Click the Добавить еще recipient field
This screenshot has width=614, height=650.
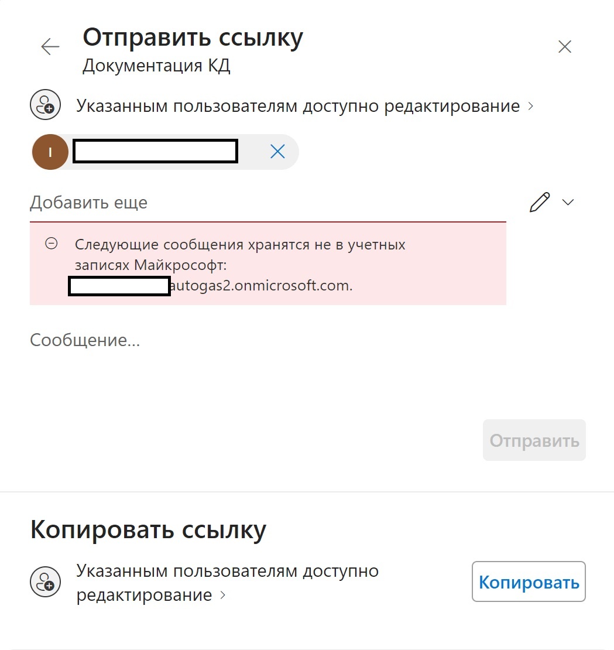[267, 203]
